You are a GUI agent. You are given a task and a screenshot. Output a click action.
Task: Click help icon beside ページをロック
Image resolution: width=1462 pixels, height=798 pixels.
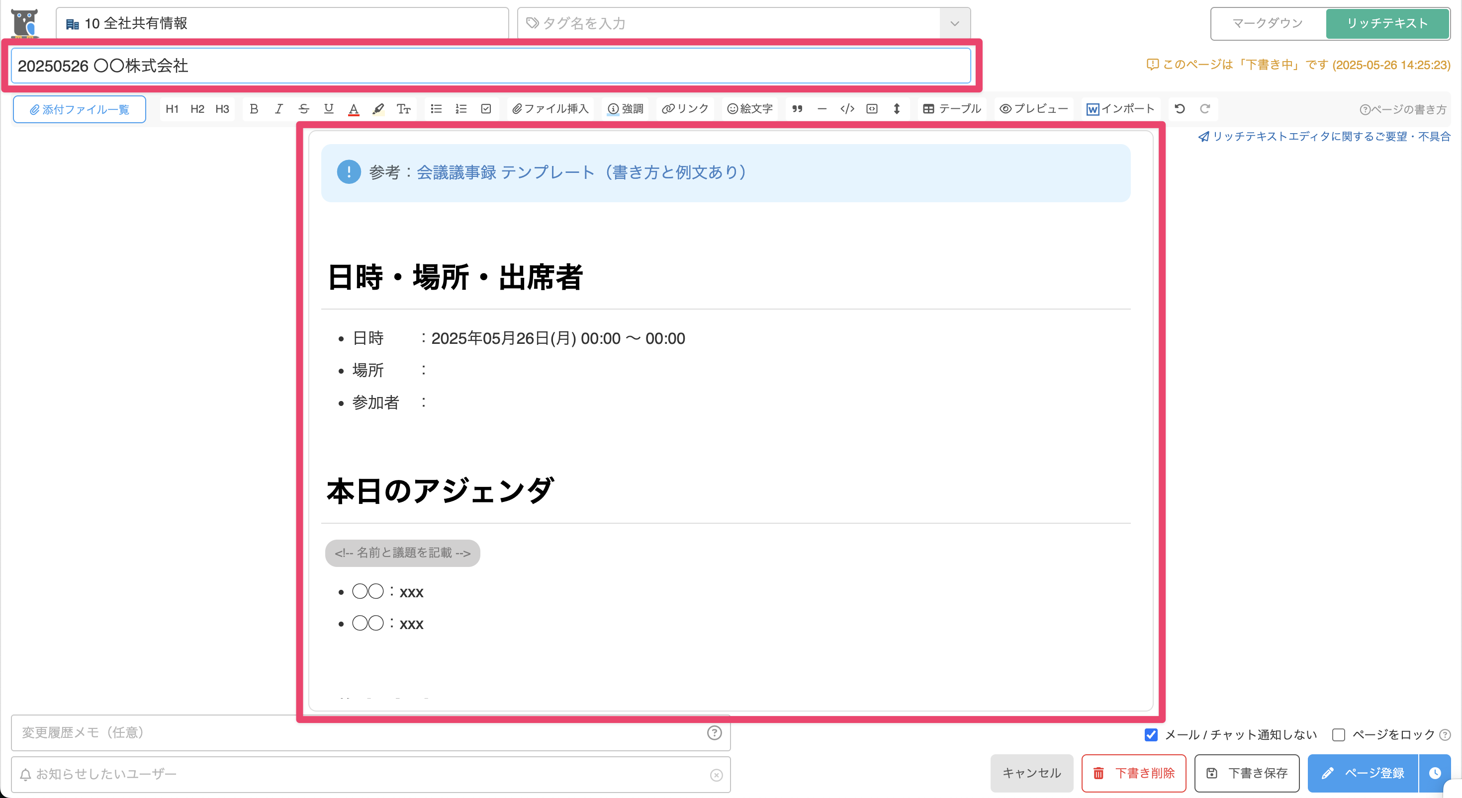coord(1446,734)
